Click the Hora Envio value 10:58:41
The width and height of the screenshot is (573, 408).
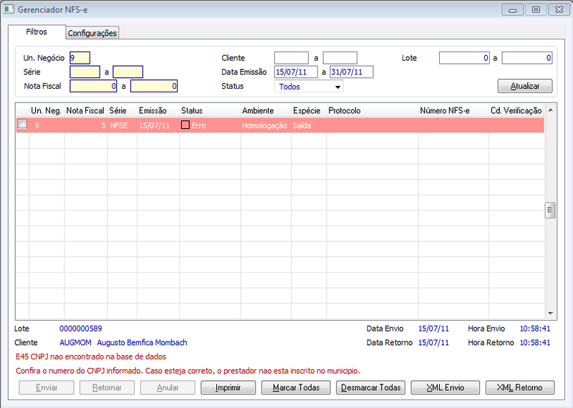click(535, 329)
